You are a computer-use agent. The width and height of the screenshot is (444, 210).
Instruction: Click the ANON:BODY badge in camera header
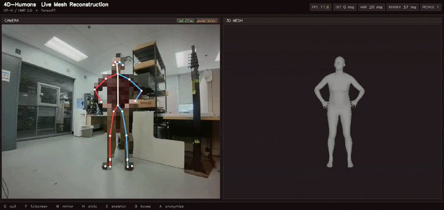207,21
